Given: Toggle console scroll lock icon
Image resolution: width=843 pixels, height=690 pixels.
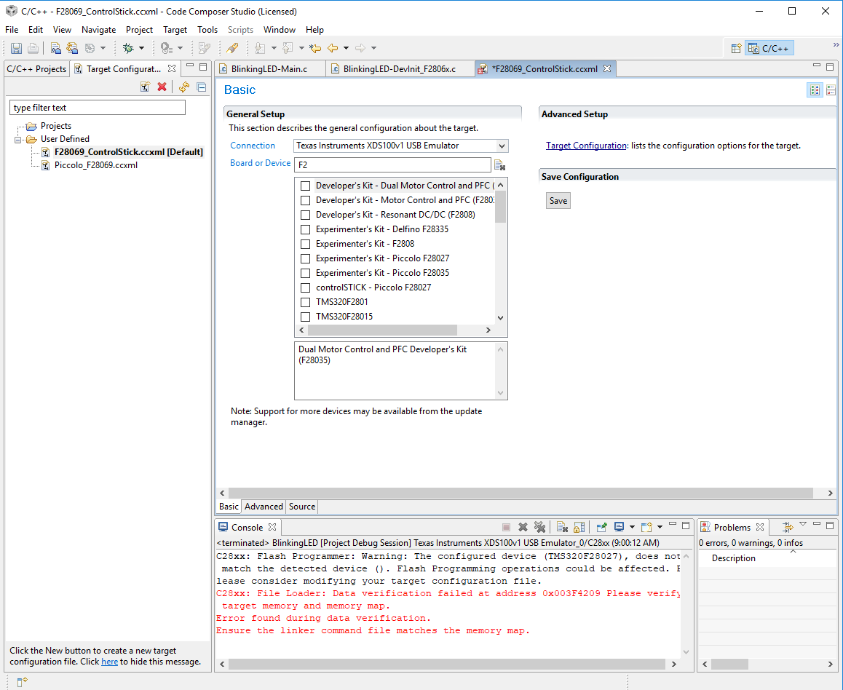Looking at the screenshot, I should (x=579, y=527).
